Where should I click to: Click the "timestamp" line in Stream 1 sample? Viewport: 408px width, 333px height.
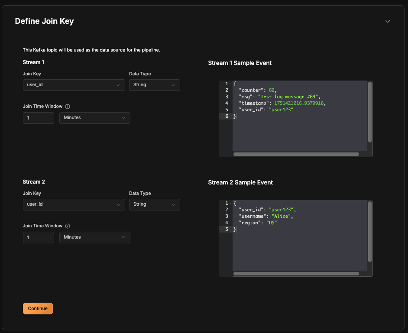pos(282,103)
